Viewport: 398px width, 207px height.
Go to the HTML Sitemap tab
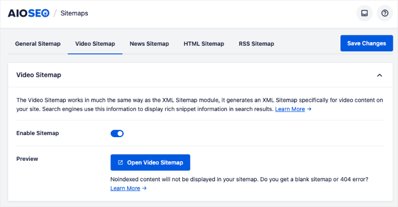204,44
